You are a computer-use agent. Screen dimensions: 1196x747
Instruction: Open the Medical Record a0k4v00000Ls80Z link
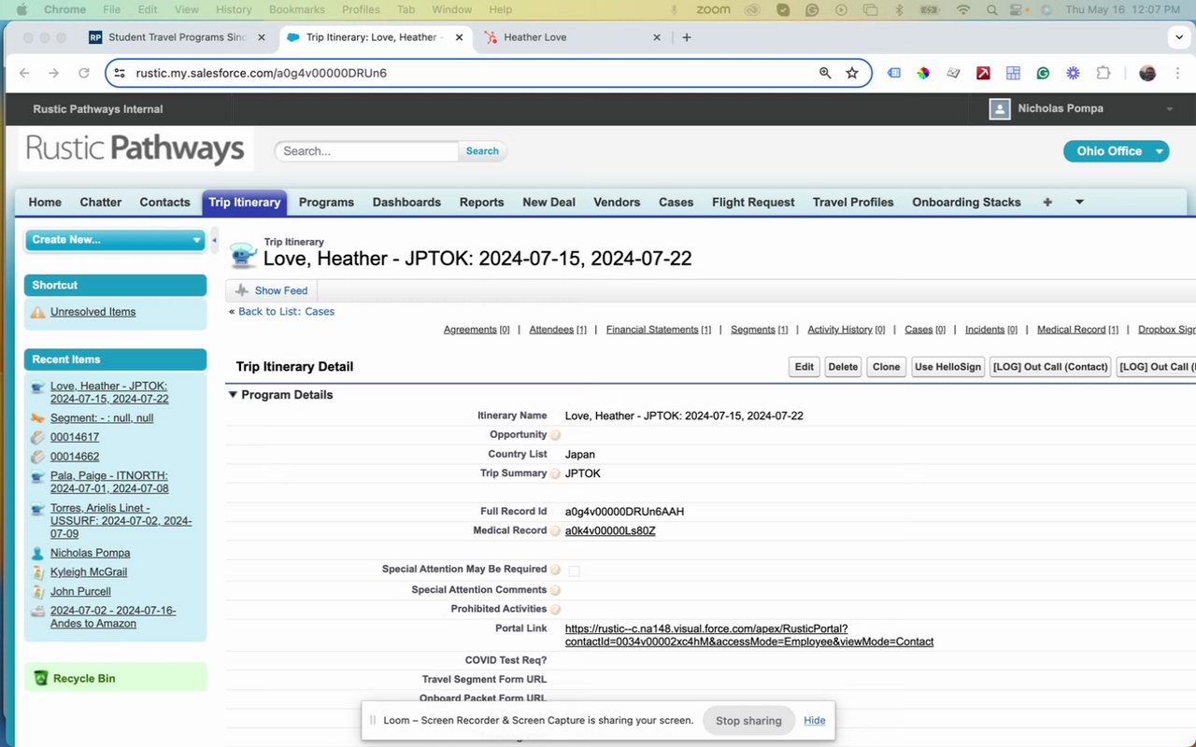click(610, 531)
